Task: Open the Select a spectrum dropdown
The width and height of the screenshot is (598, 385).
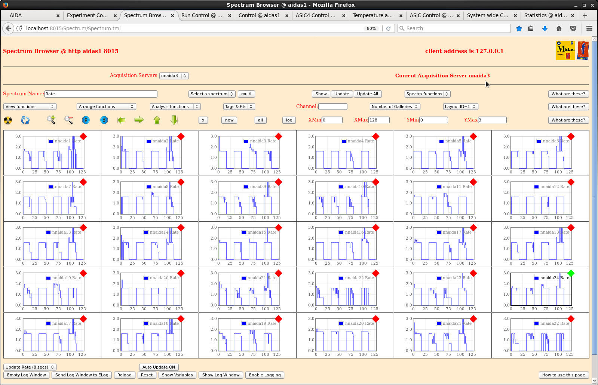Action: pyautogui.click(x=212, y=94)
